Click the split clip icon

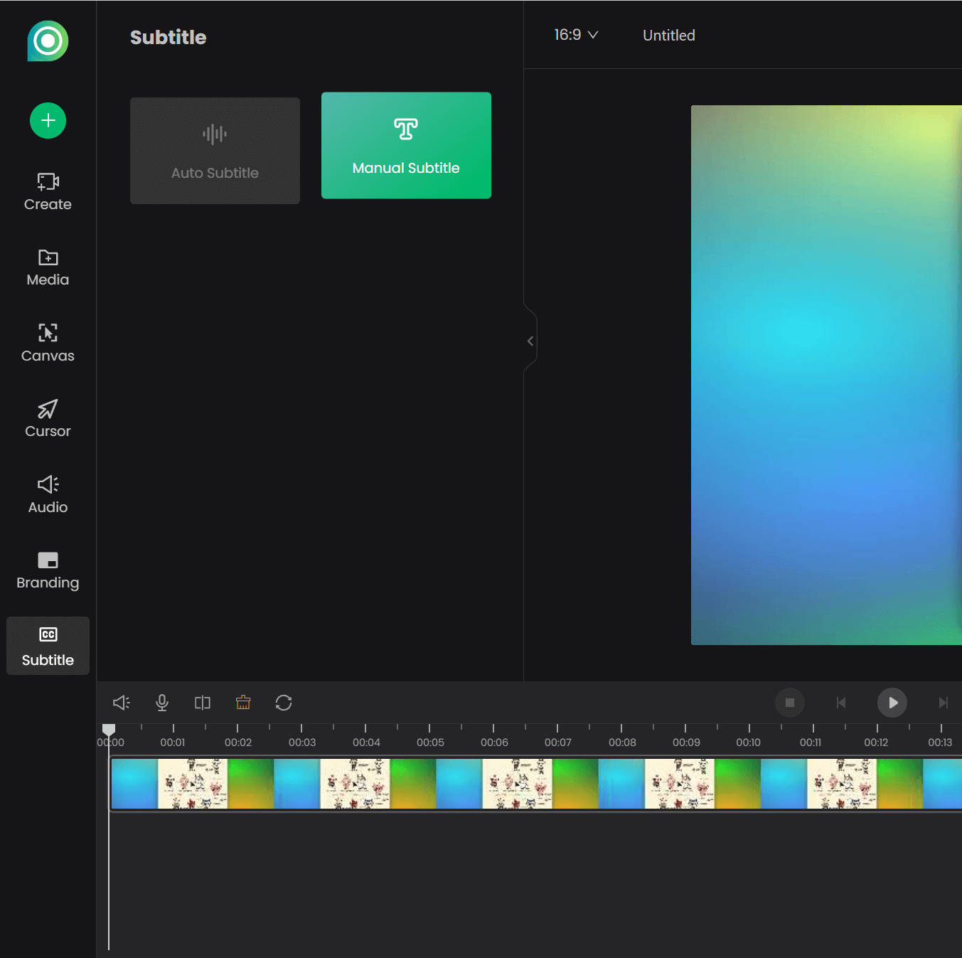[x=203, y=703]
